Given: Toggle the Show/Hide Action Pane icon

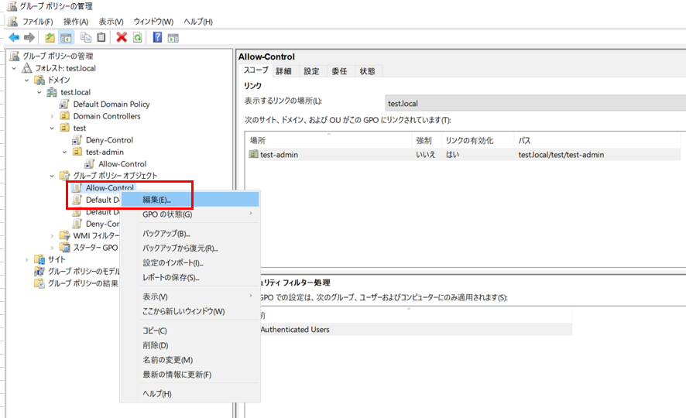Looking at the screenshot, I should coord(173,38).
